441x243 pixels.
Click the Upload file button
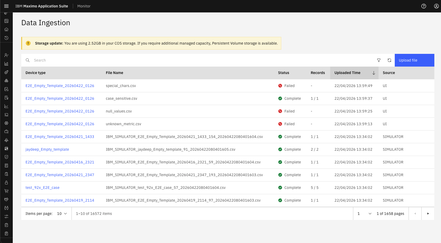point(414,60)
